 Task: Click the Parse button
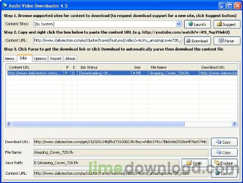click(x=227, y=41)
